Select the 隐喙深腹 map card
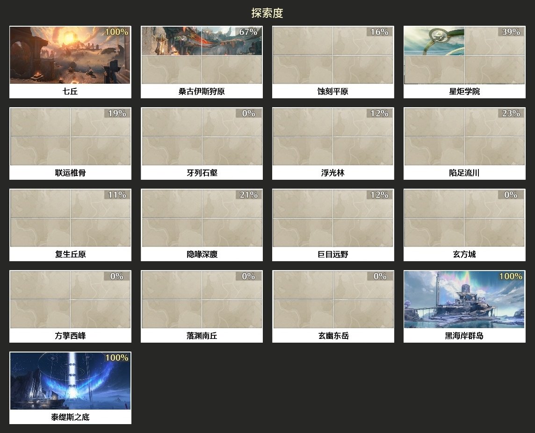Image resolution: width=535 pixels, height=433 pixels. [202, 225]
